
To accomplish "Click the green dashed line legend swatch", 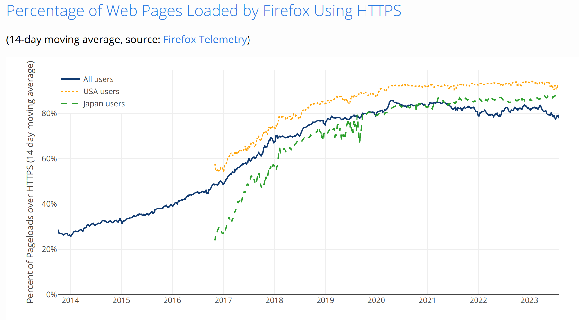I will coord(70,104).
